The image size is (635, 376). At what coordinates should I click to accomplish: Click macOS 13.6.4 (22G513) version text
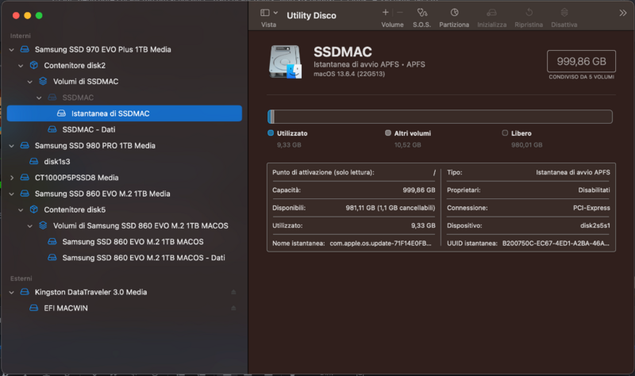point(349,74)
